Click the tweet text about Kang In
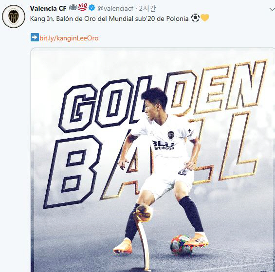The height and width of the screenshot is (272, 275). [x=109, y=18]
